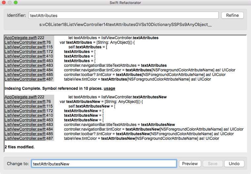Click 'tableView.tintColor = textAttributesNew[...]' code line

(141, 138)
